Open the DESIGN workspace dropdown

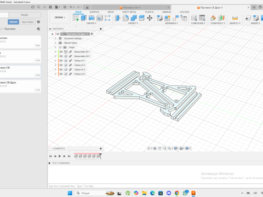[x=60, y=18]
